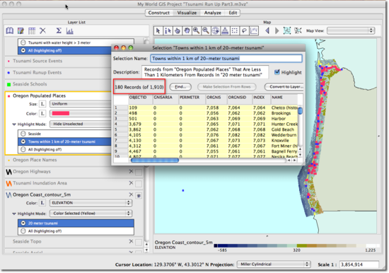Screen dimensions: 389x273
Task: Toggle Tsunami Inundation Area visibility checkbox
Action: click(x=139, y=184)
